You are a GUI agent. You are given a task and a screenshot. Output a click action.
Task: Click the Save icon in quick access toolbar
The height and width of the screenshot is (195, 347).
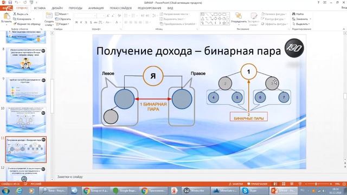click(x=10, y=2)
